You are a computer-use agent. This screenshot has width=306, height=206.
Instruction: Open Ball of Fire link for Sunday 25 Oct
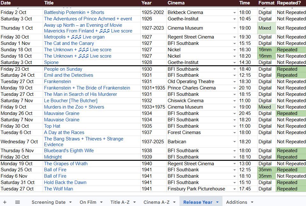55,170
